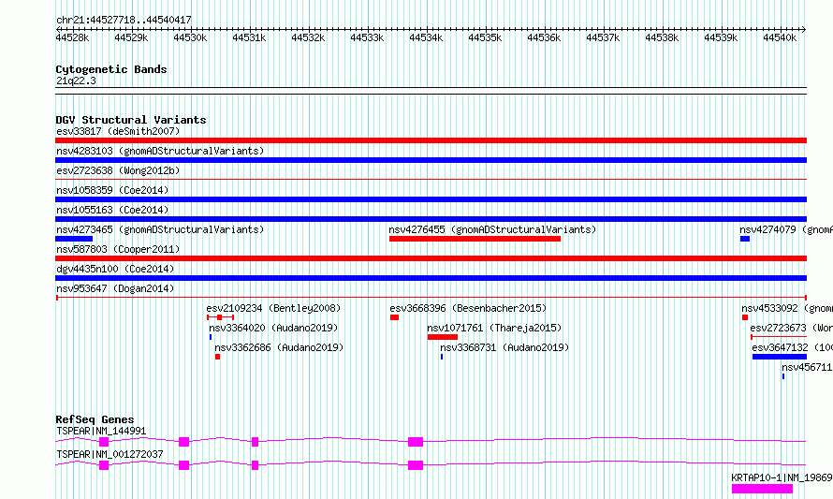The height and width of the screenshot is (499, 833).
Task: Click the 44531k ruler position
Action: [x=249, y=37]
